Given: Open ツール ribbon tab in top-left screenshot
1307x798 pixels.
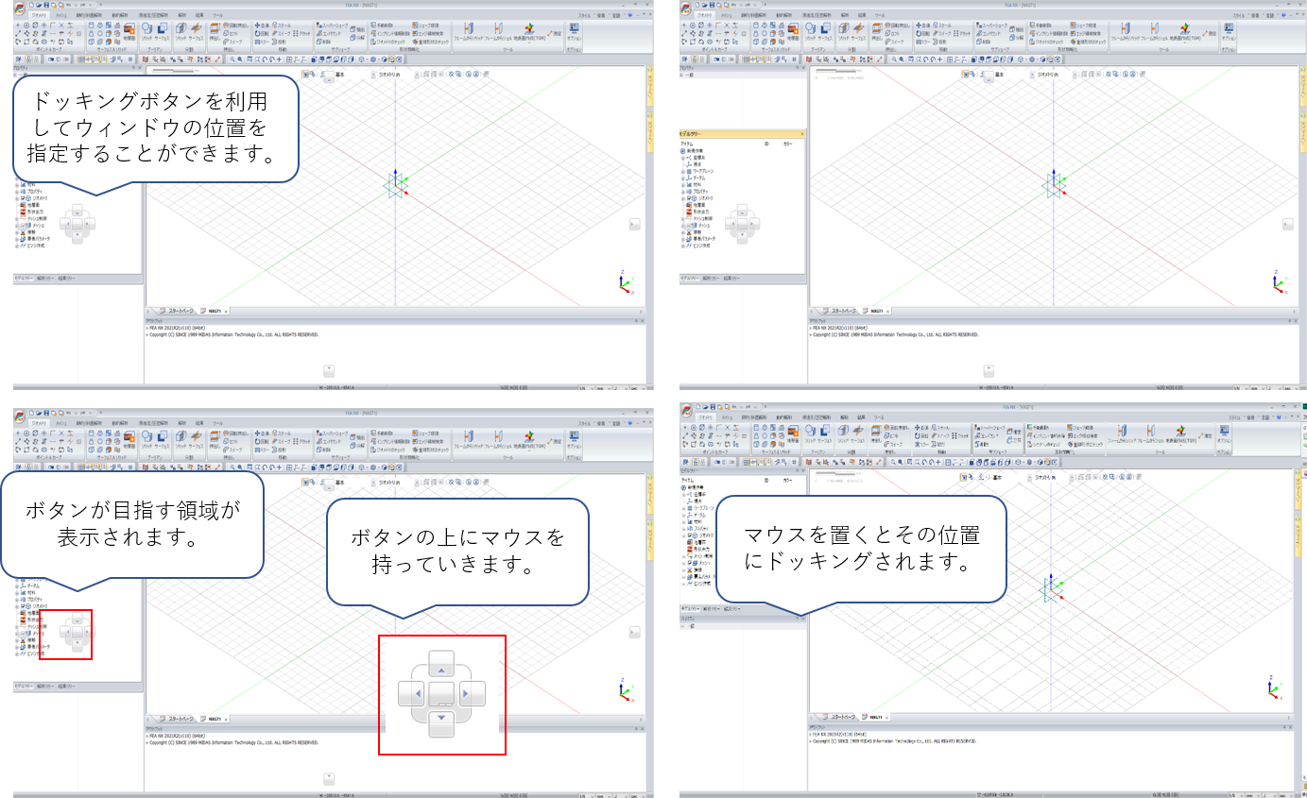Looking at the screenshot, I should click(217, 16).
